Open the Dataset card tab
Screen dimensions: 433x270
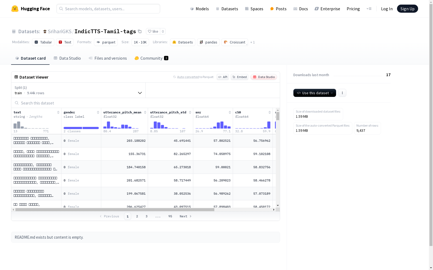[30, 58]
